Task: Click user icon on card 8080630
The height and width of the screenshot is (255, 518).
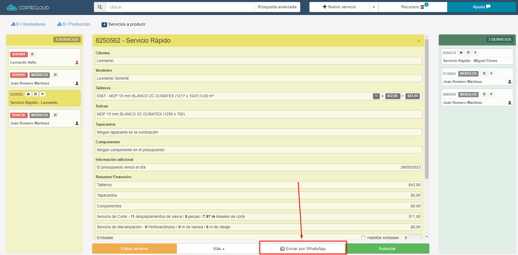Action: pyautogui.click(x=509, y=102)
